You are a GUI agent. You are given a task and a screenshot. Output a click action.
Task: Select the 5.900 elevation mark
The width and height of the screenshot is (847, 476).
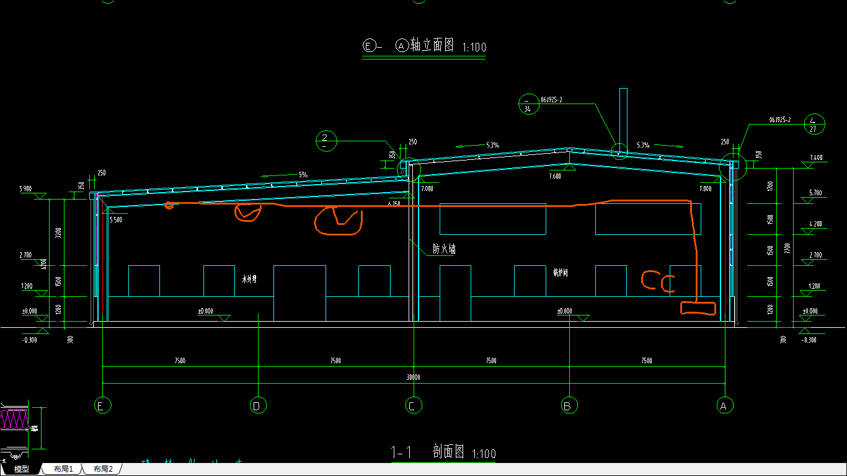[x=25, y=188]
